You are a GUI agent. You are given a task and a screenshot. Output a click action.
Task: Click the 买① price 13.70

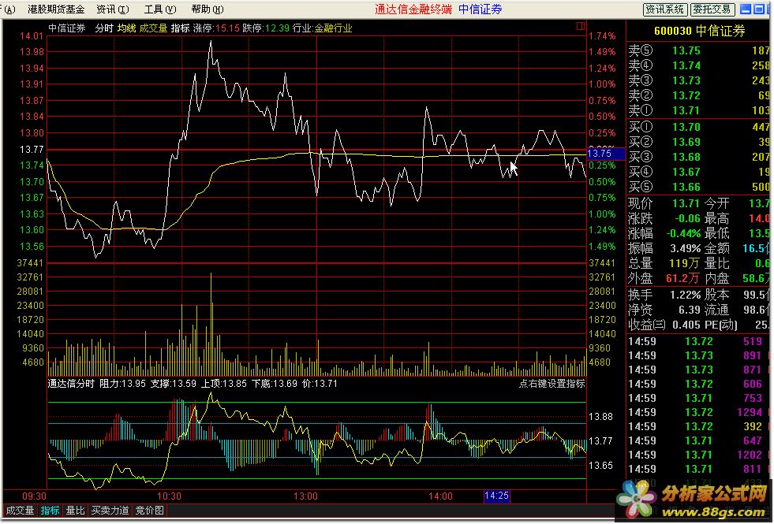686,127
